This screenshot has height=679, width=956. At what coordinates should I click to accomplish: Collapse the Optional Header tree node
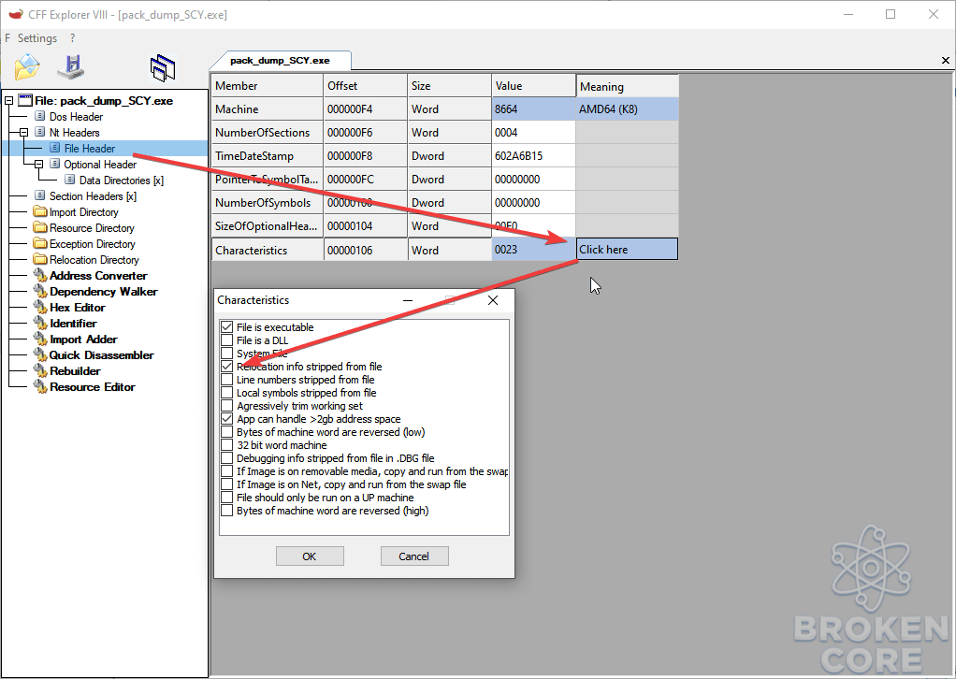pos(38,164)
